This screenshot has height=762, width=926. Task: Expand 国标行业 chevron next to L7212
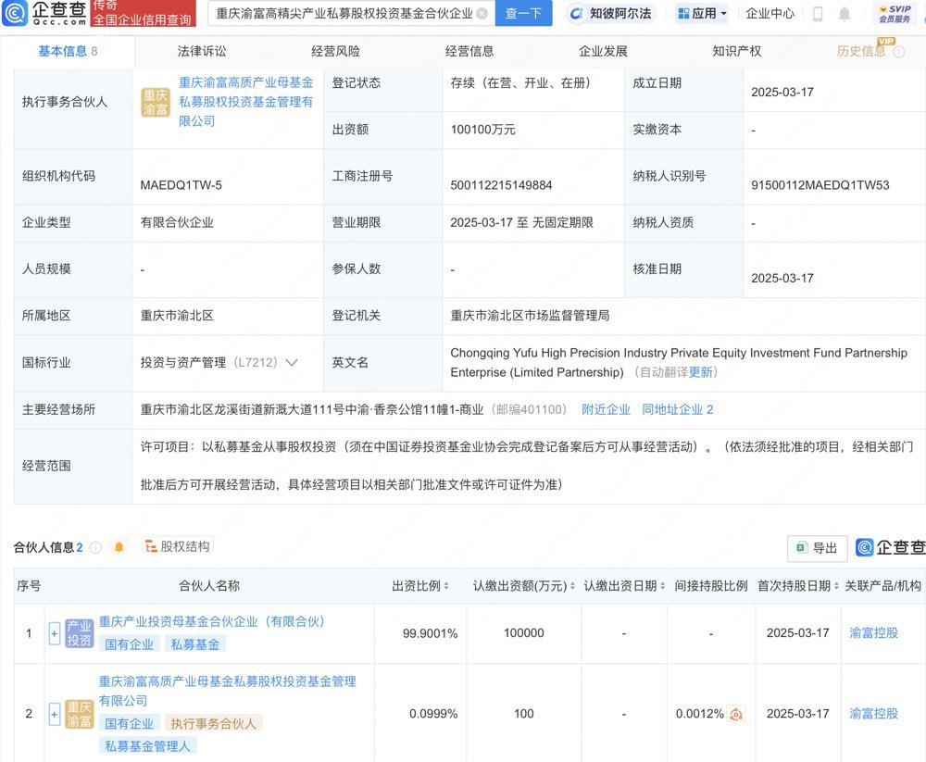point(292,362)
